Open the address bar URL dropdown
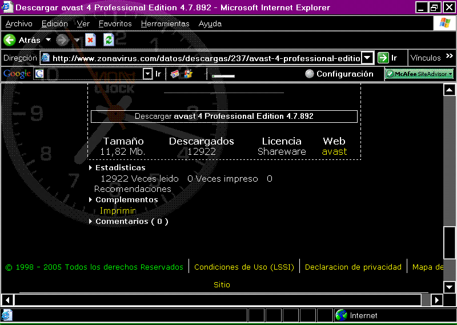The width and height of the screenshot is (457, 325). 368,58
